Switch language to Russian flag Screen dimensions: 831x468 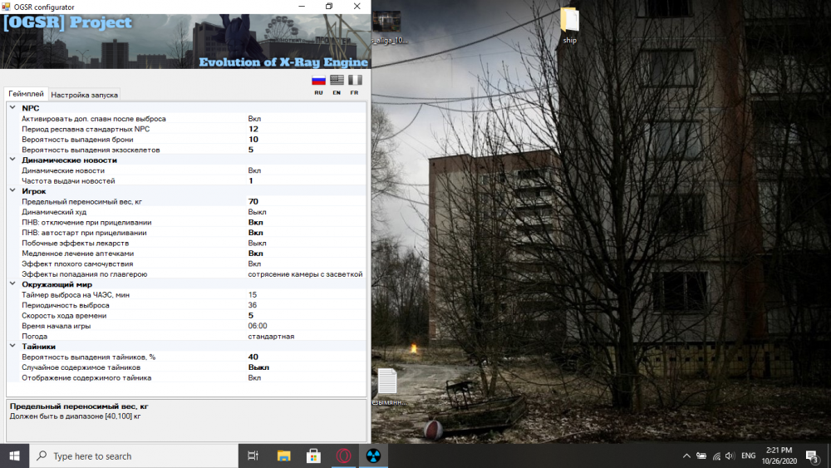coord(318,80)
